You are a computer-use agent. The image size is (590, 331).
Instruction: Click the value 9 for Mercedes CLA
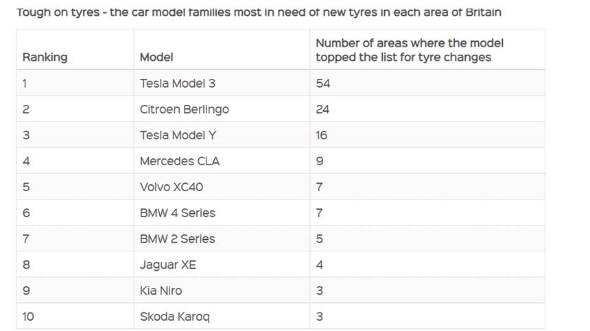pyautogui.click(x=320, y=162)
